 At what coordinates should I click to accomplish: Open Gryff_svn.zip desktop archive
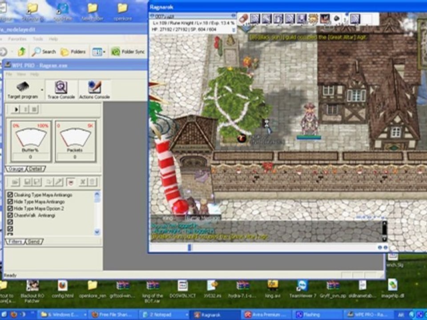pos(333,289)
